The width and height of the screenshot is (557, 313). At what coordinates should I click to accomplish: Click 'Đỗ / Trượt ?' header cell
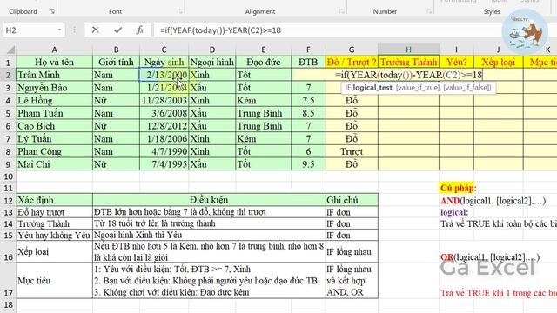352,62
